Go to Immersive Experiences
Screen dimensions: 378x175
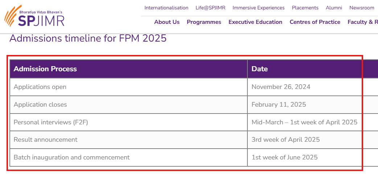pyautogui.click(x=258, y=8)
